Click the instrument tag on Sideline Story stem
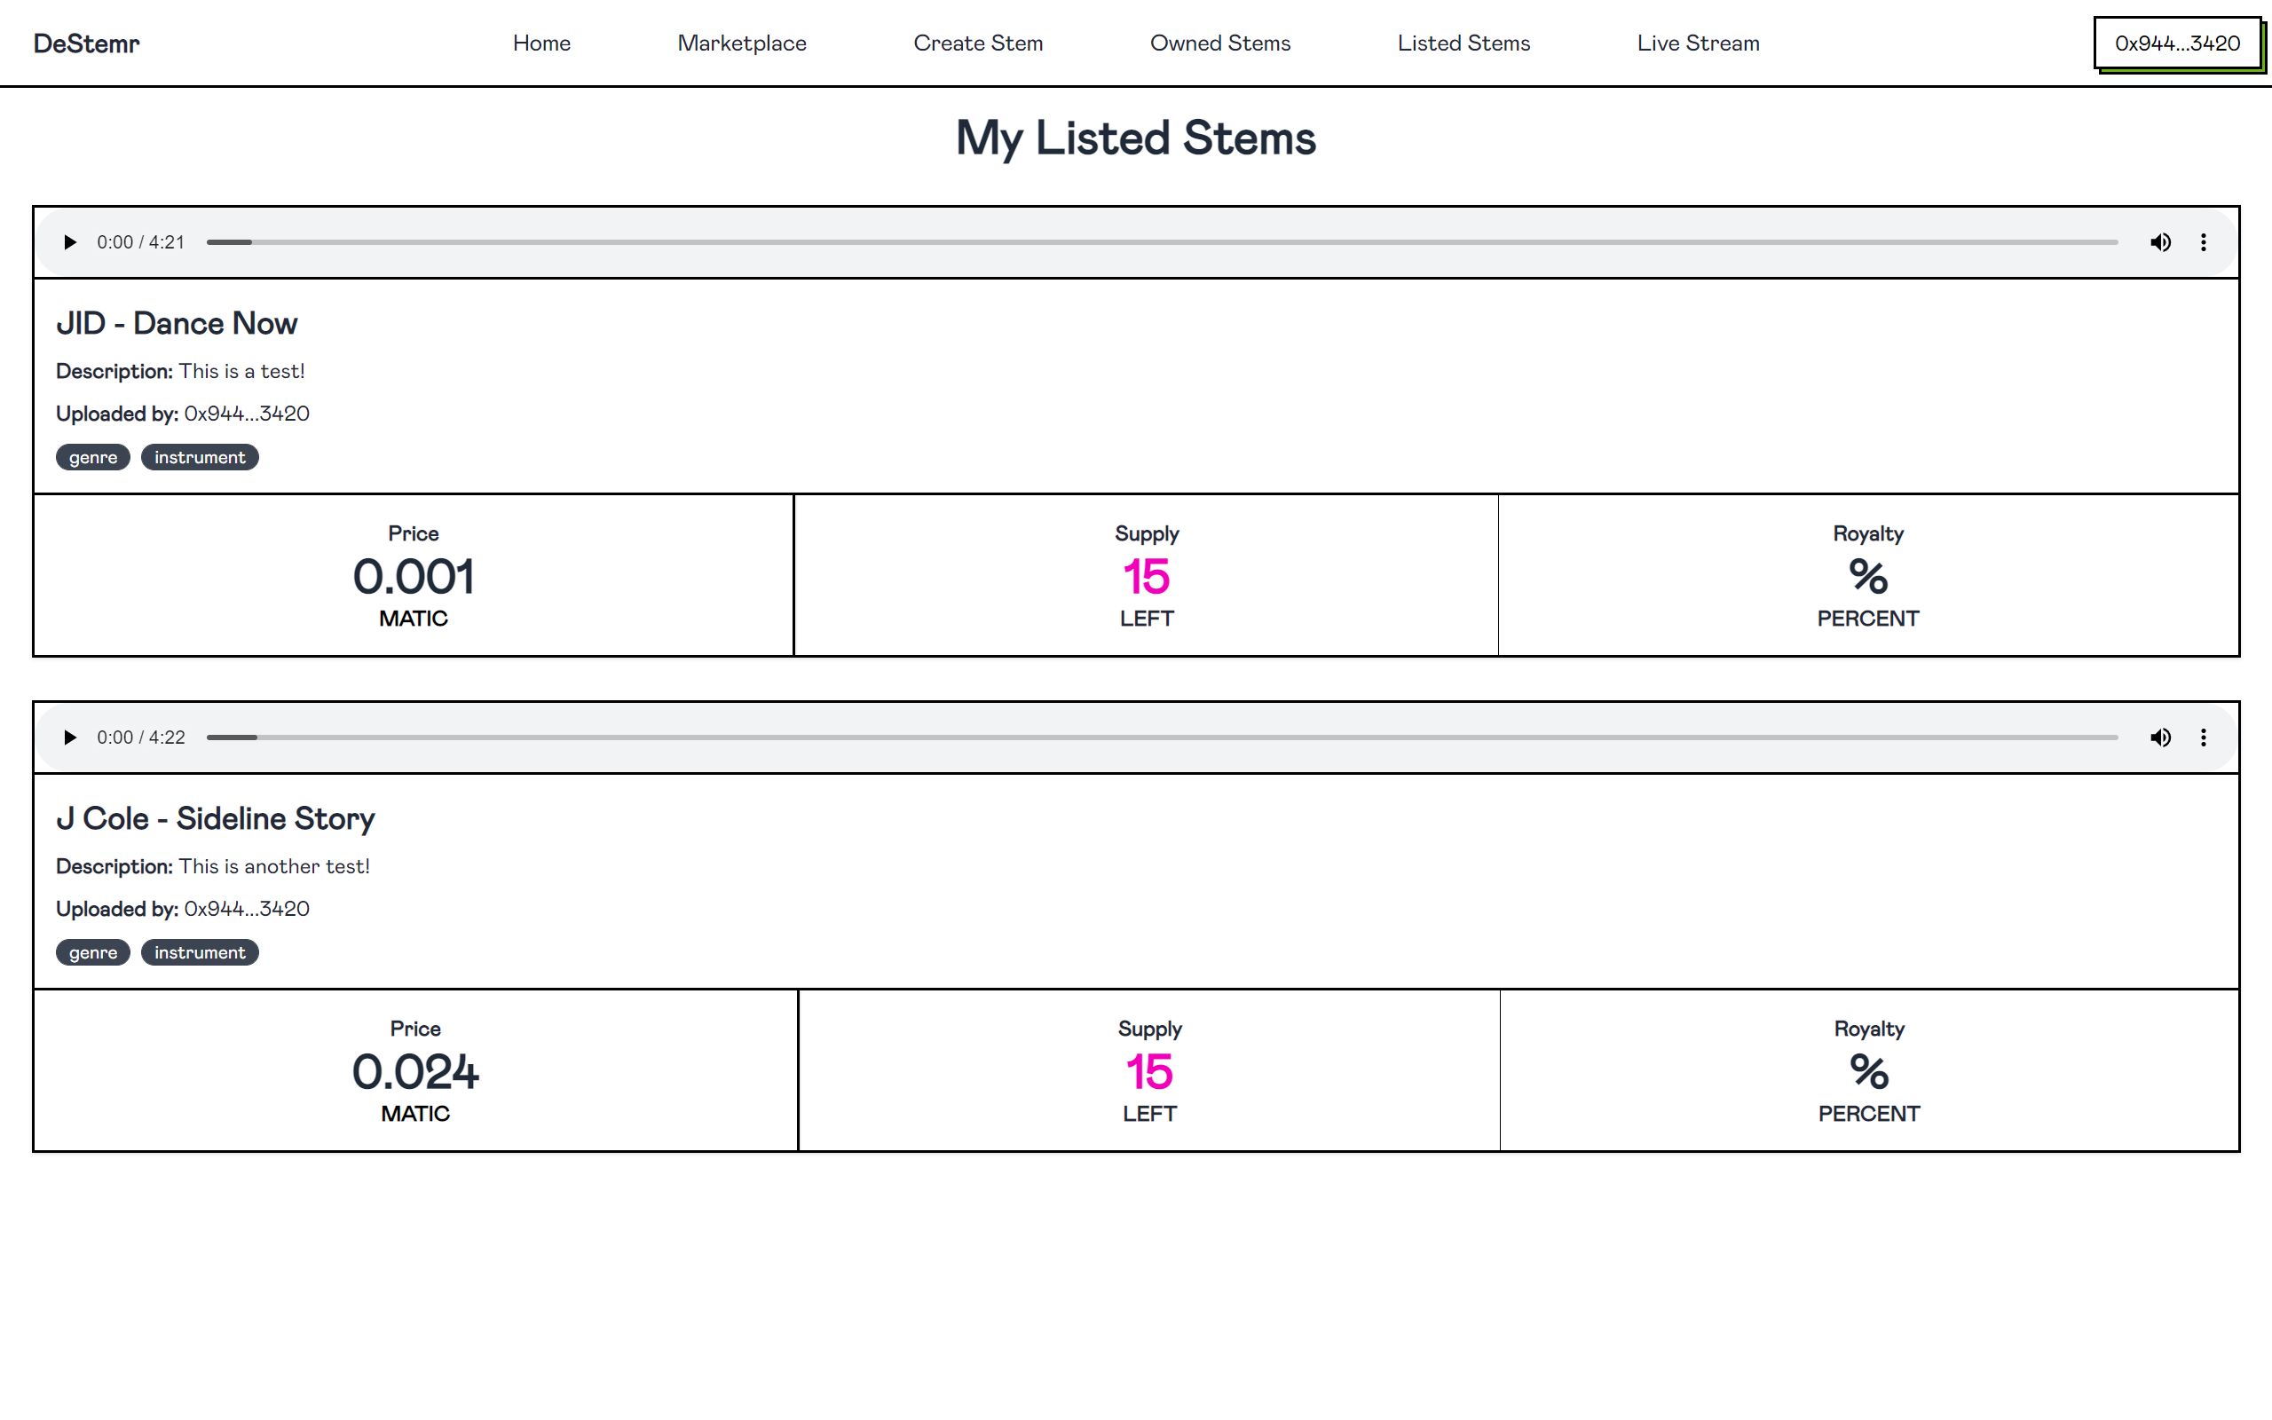2272x1420 pixels. pyautogui.click(x=200, y=952)
